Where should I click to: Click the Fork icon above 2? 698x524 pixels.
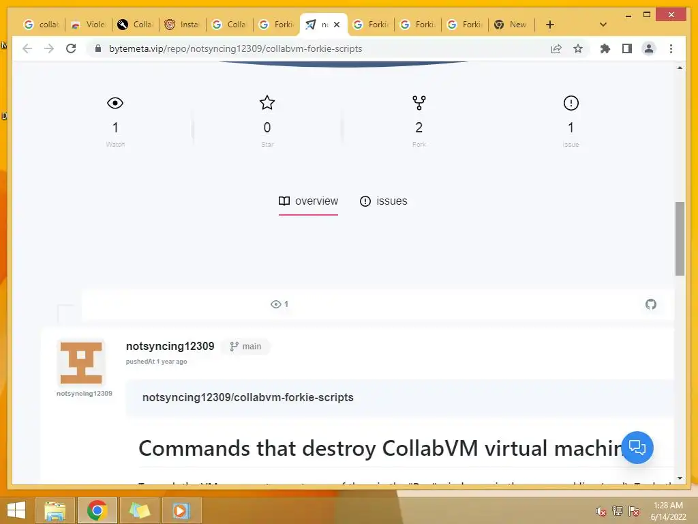[419, 103]
